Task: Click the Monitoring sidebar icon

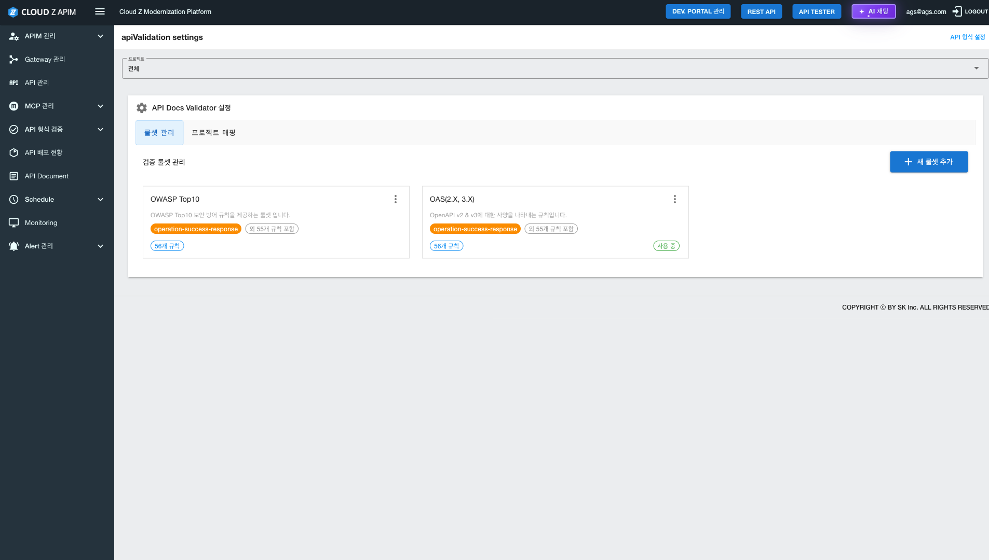Action: coord(14,223)
